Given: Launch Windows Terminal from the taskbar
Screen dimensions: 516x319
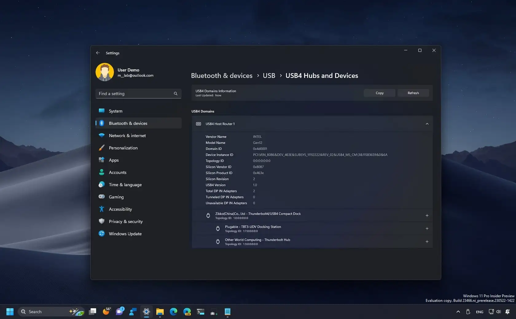Looking at the screenshot, I should click(x=200, y=312).
